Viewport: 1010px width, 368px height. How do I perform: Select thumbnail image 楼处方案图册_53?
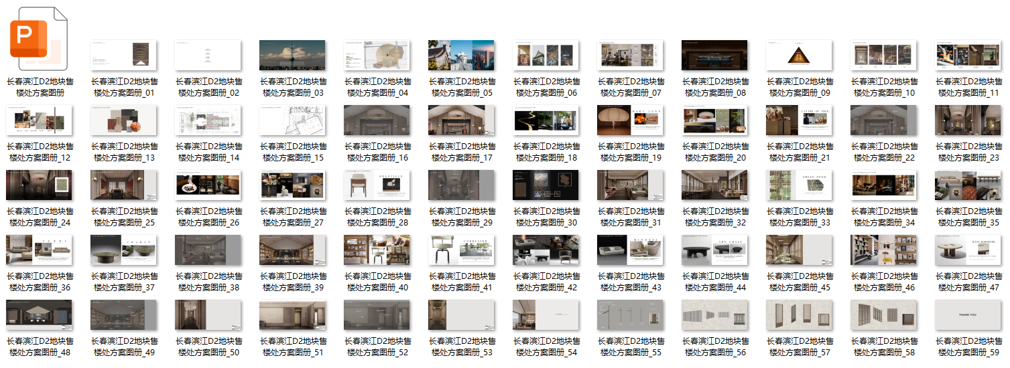[x=461, y=314]
